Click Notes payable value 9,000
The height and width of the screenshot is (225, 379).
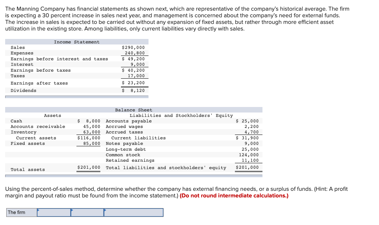click(x=251, y=143)
